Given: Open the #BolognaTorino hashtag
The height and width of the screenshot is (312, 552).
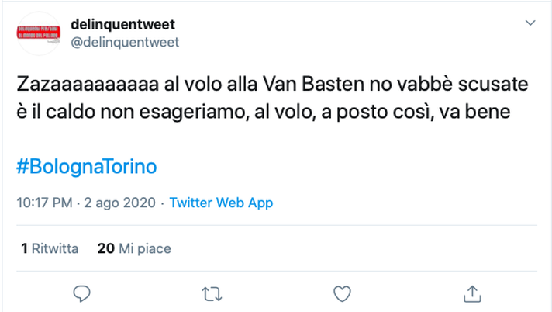Looking at the screenshot, I should click(x=86, y=167).
